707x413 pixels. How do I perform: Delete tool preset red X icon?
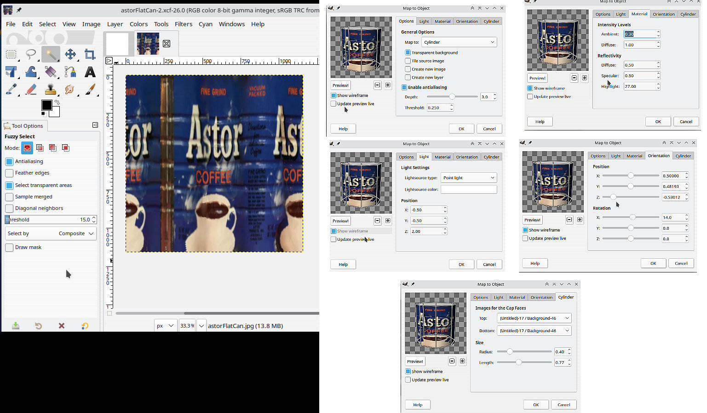pyautogui.click(x=62, y=326)
